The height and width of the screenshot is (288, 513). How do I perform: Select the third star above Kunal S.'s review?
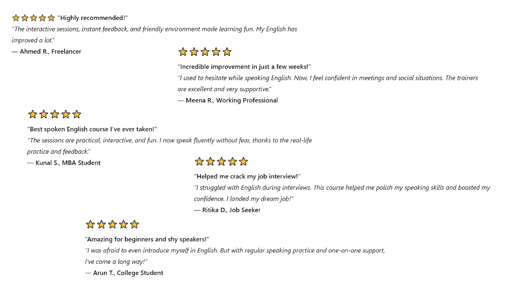click(55, 114)
